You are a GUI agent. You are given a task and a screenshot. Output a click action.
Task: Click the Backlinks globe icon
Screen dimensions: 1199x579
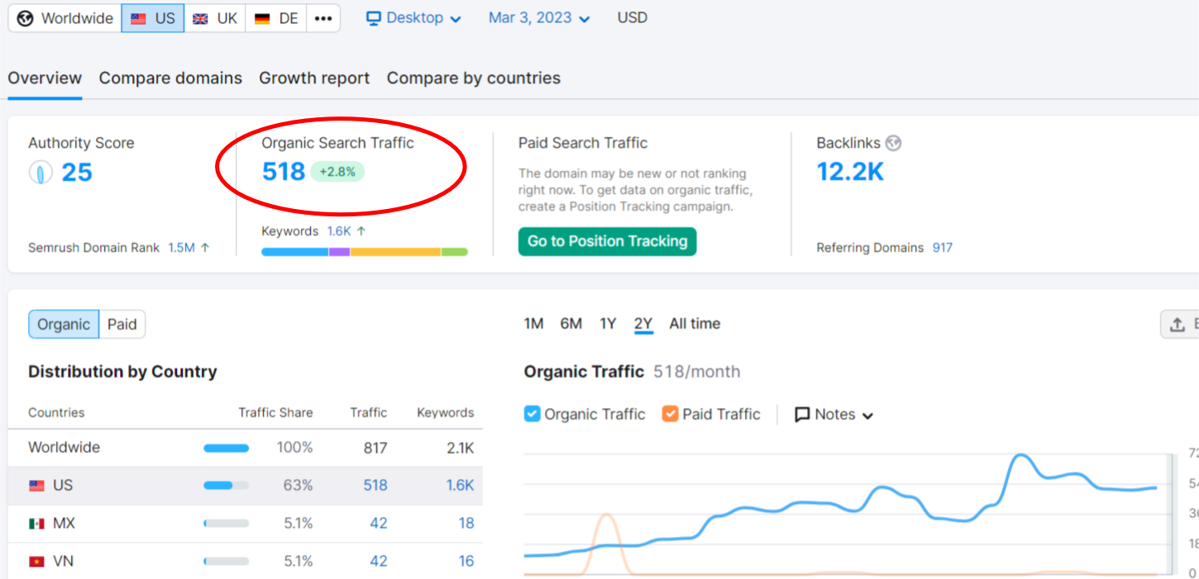point(893,143)
